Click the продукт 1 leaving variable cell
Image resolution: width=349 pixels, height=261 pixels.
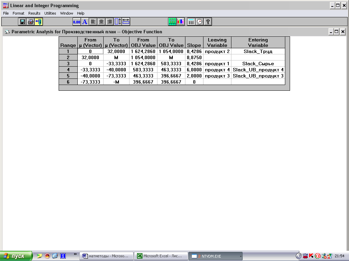click(217, 64)
